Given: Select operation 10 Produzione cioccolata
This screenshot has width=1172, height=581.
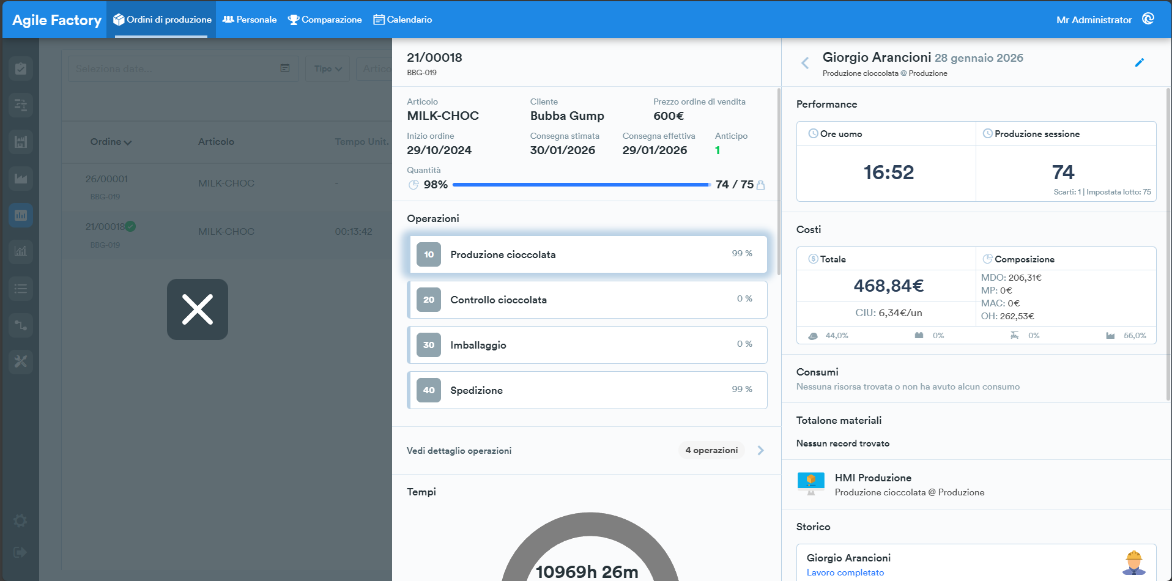Looking at the screenshot, I should tap(587, 254).
